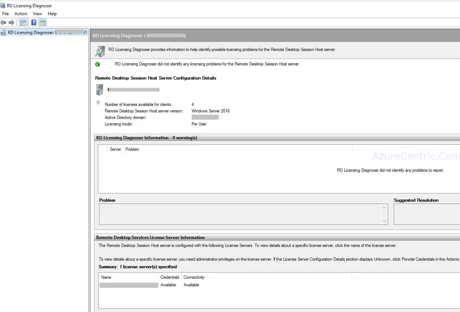This screenshot has height=312, width=460.
Task: Click the info icon beside Number of licenses
Action: 98,103
